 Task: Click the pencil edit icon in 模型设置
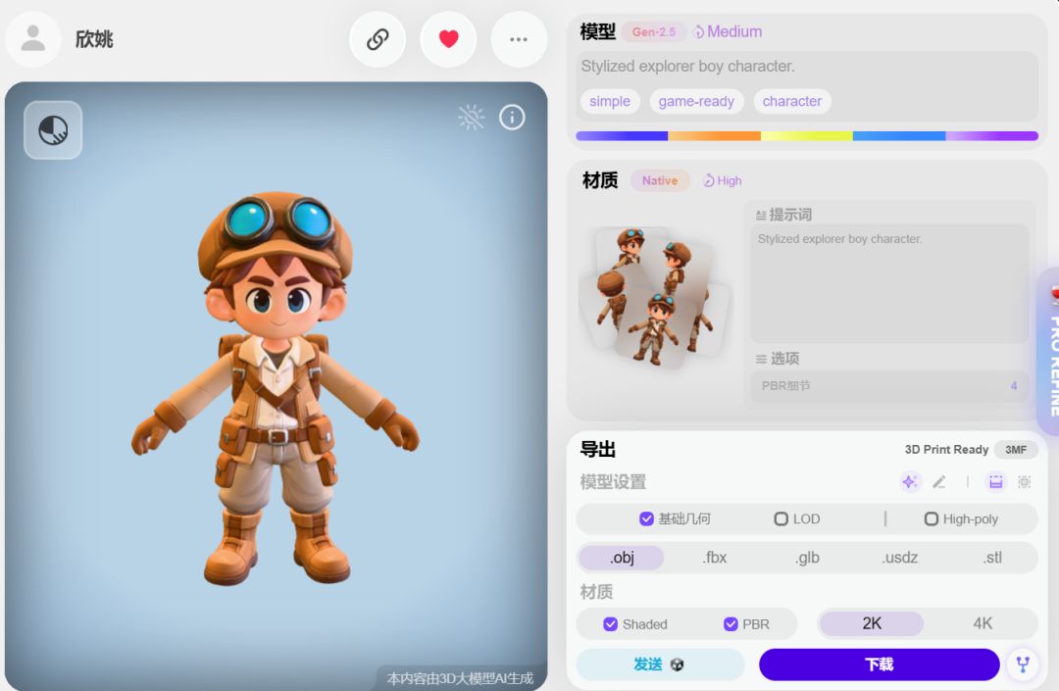938,482
